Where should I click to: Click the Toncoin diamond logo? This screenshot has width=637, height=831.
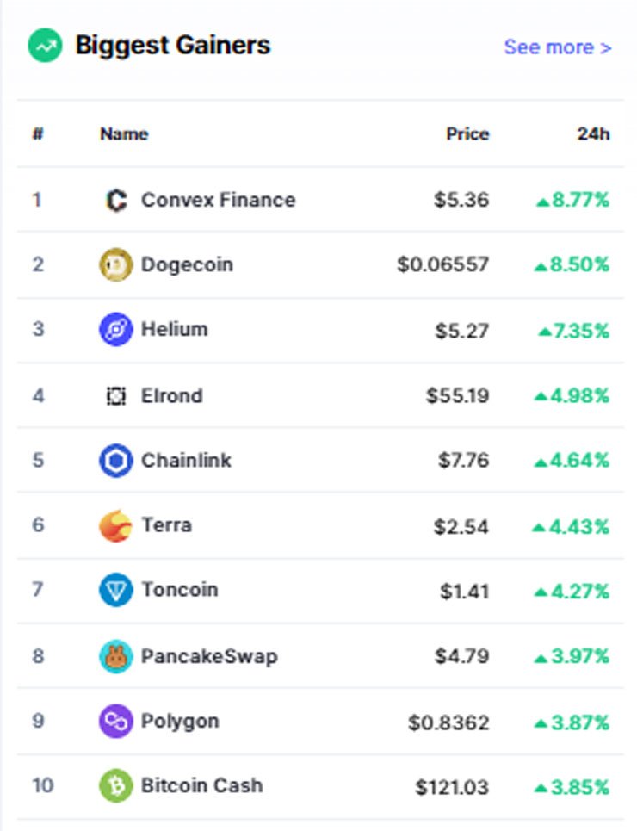point(116,590)
